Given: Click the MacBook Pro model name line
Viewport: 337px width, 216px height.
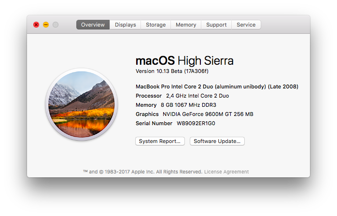Looking at the screenshot, I should click(x=217, y=86).
